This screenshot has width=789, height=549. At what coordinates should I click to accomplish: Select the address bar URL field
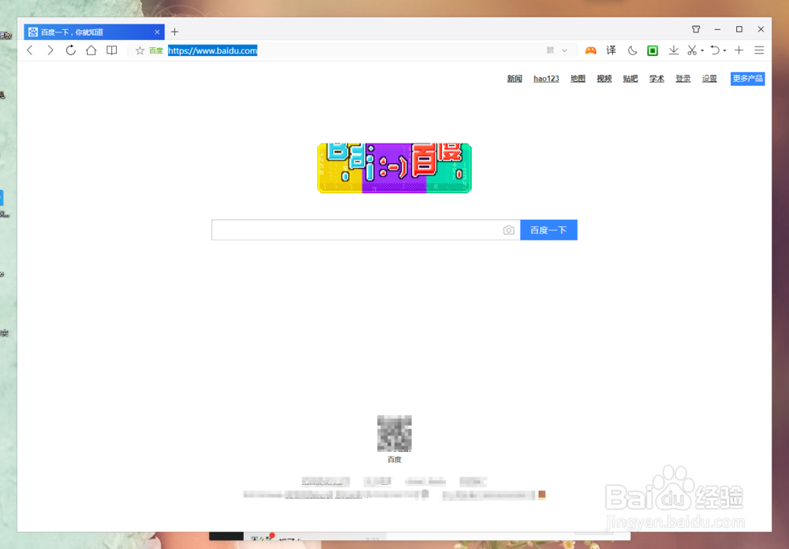(352, 50)
